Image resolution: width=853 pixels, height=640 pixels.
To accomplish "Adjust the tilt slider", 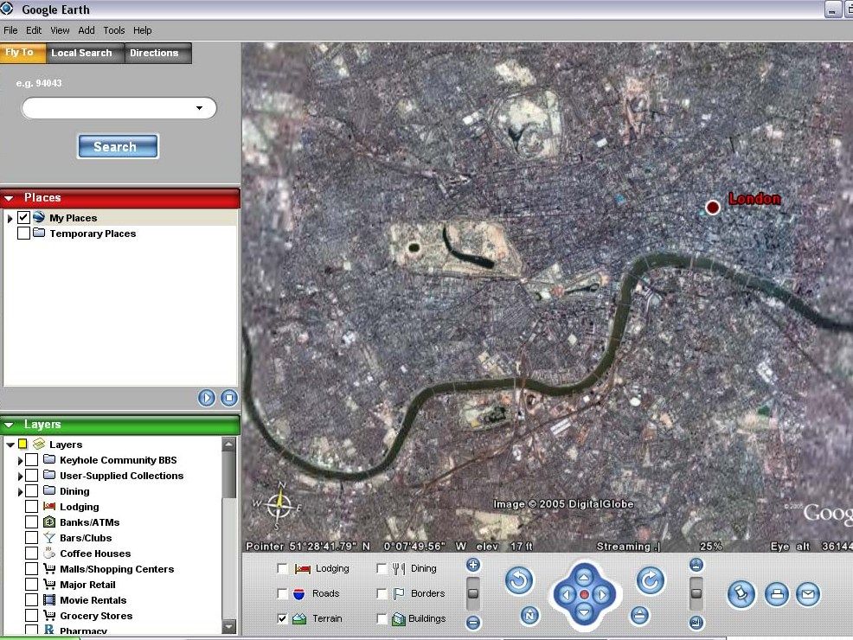I will (696, 592).
